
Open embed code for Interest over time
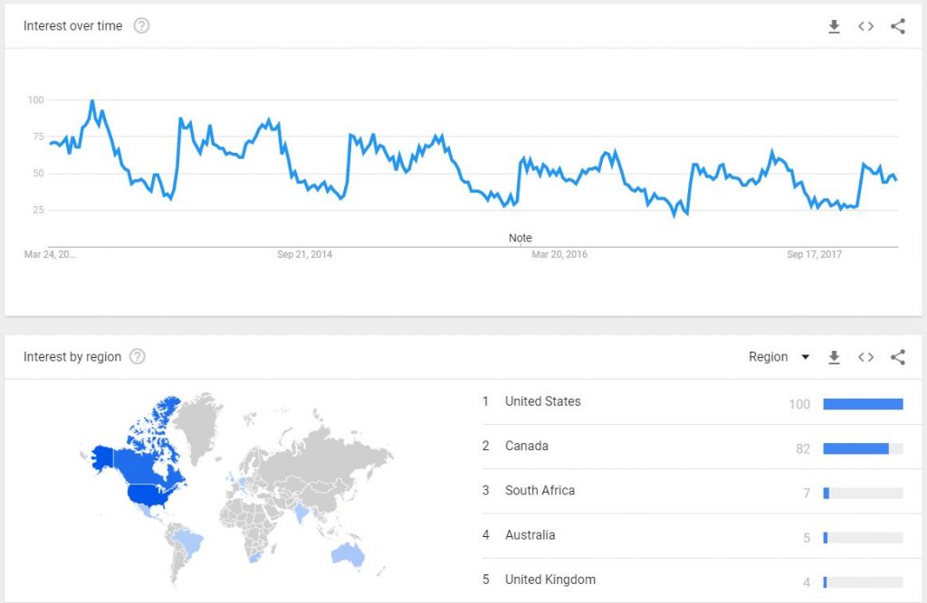[x=866, y=26]
